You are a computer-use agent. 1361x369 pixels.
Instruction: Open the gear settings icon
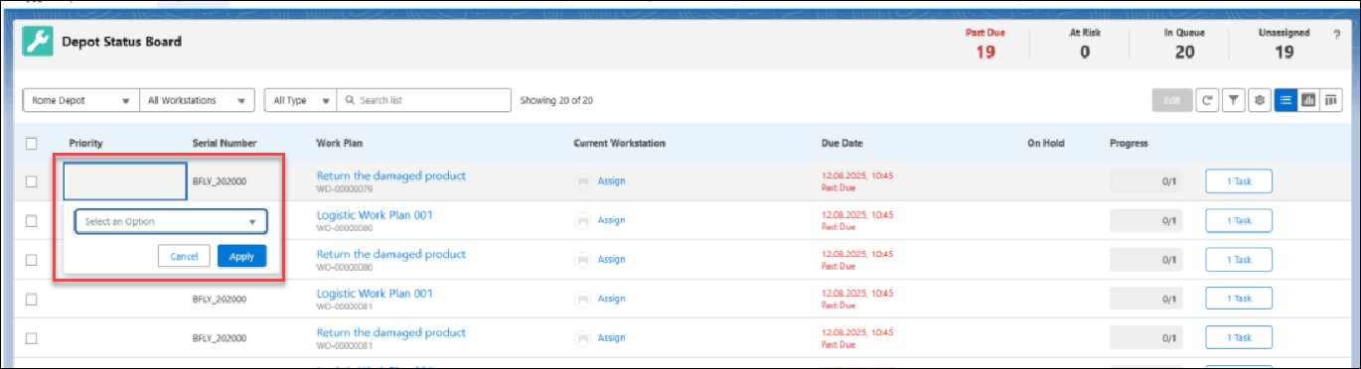point(1259,100)
